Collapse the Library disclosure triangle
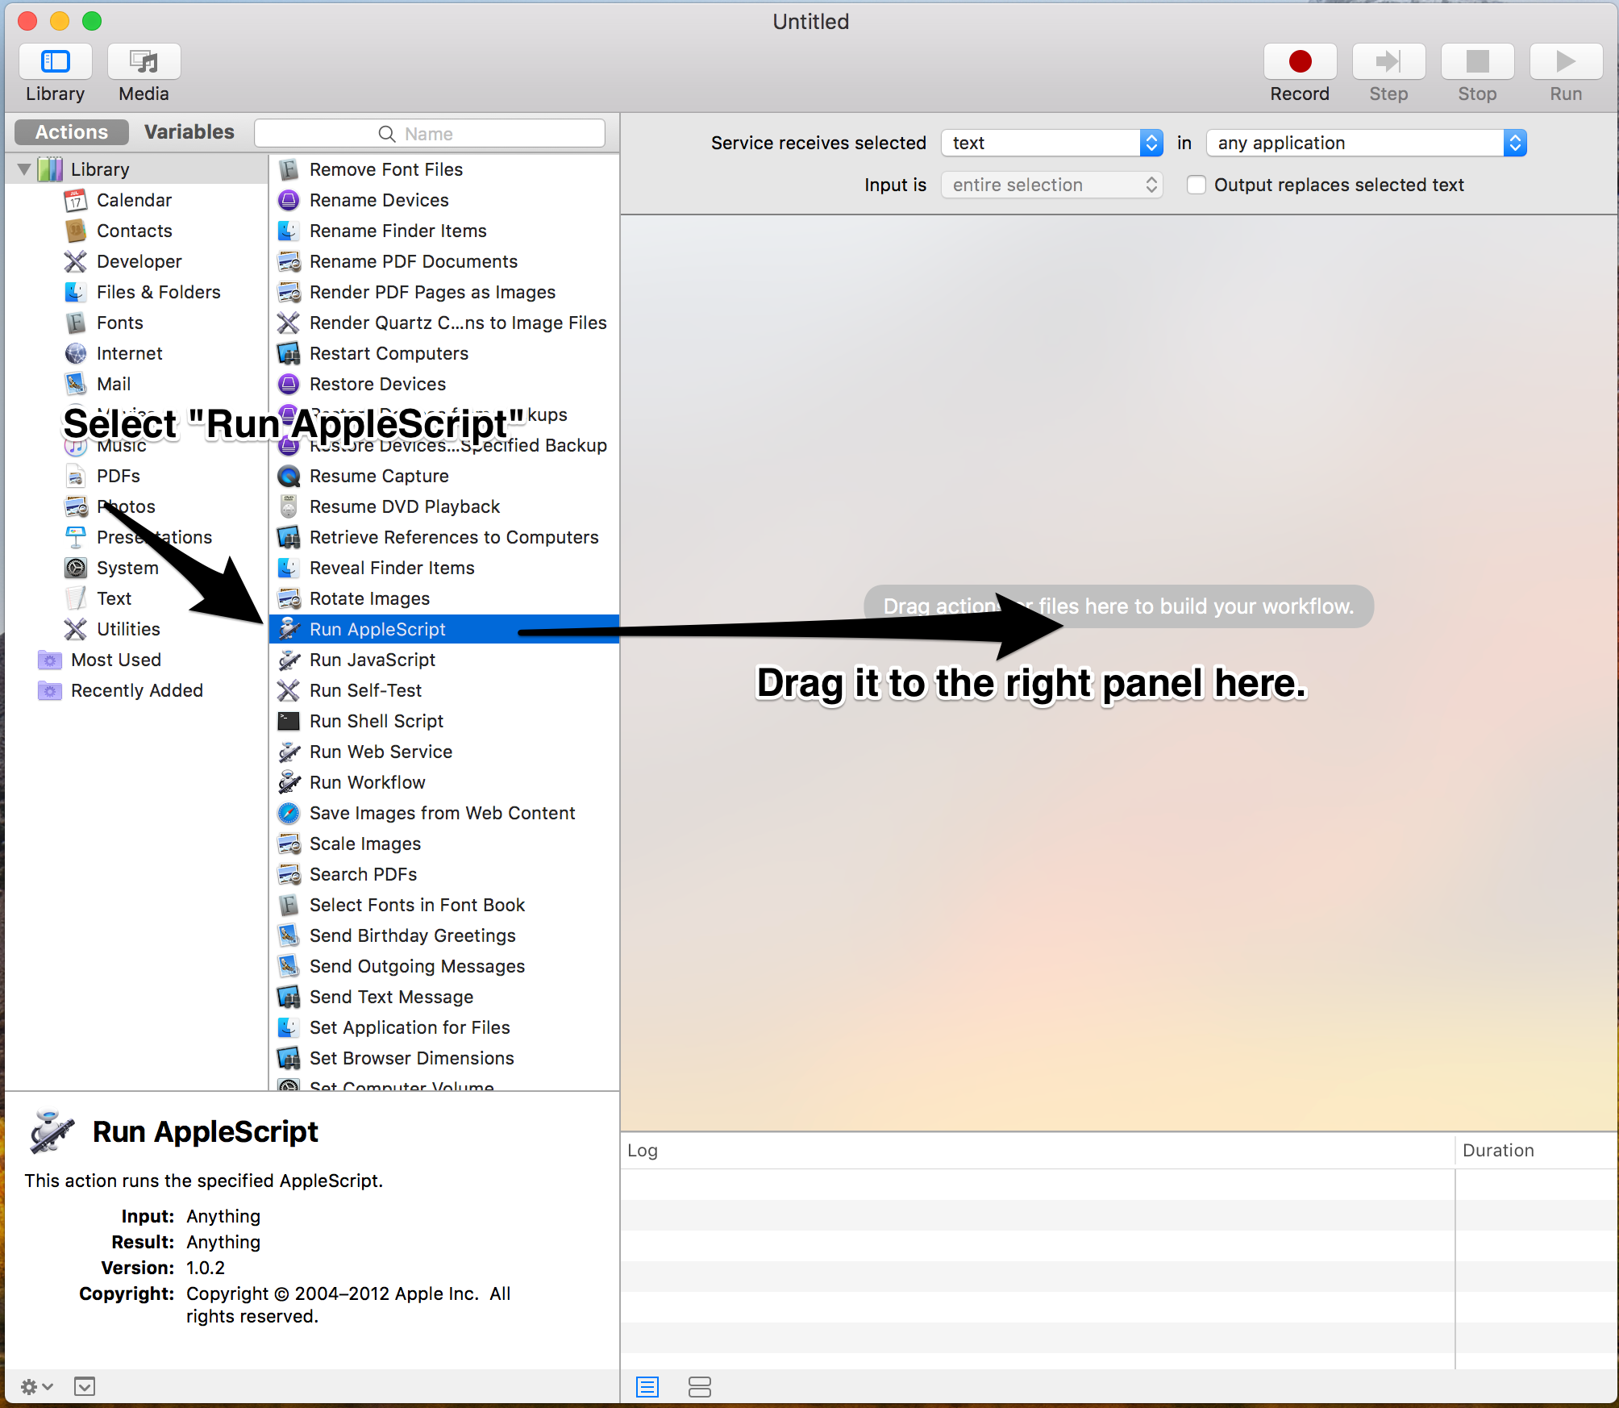 (24, 169)
